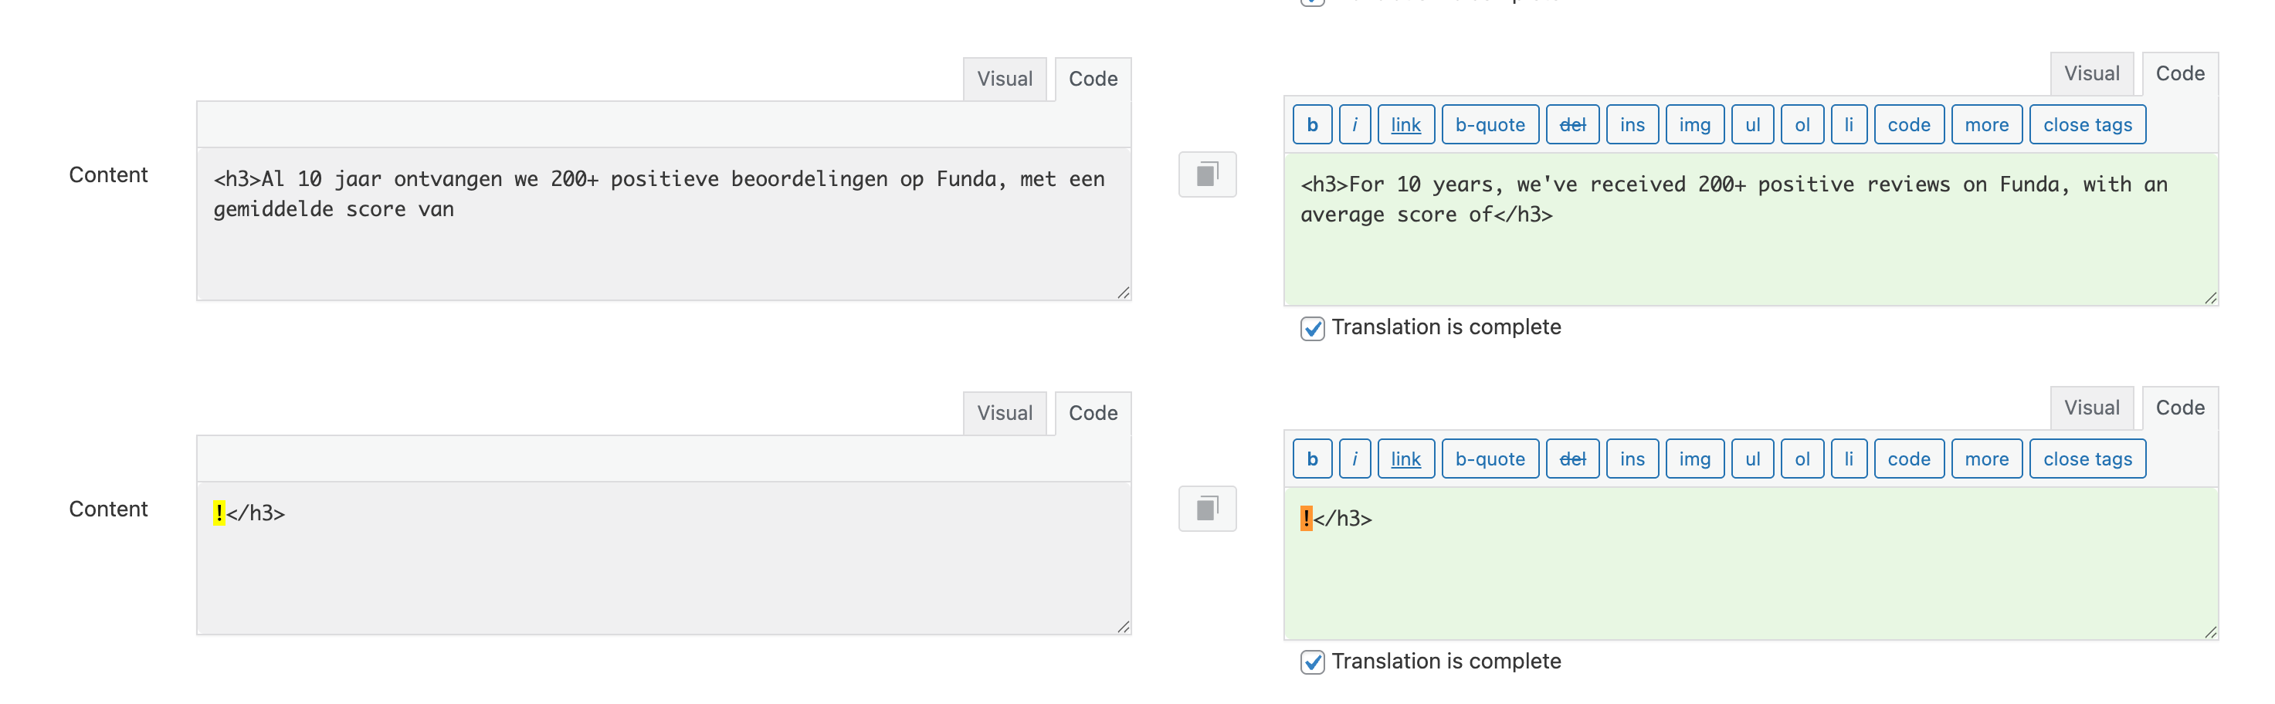Apply del tag in the bottom translation editor
The width and height of the screenshot is (2275, 704).
point(1573,459)
